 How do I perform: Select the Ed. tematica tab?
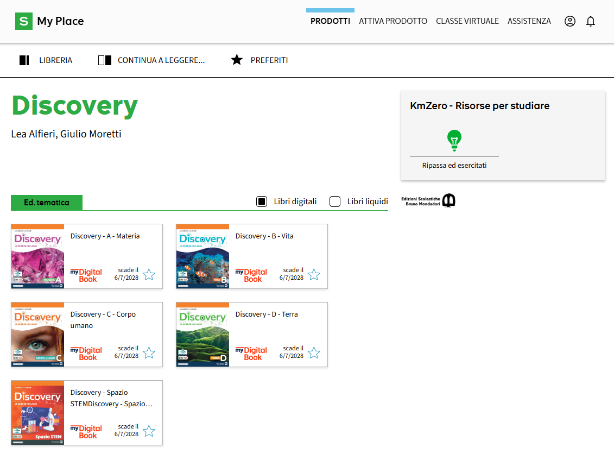pyautogui.click(x=47, y=203)
